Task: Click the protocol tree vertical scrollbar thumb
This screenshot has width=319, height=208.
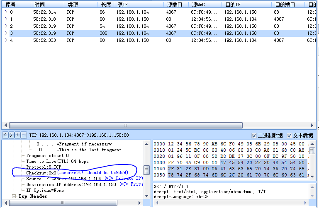Action: [146, 170]
